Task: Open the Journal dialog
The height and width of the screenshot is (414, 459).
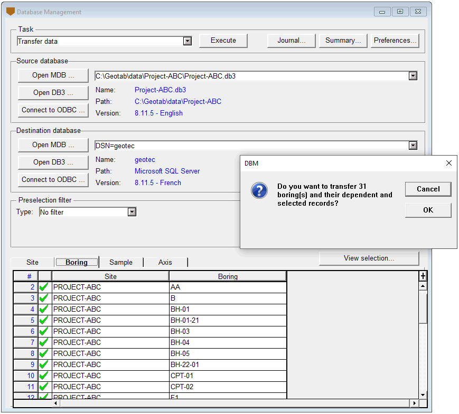Action: point(291,41)
